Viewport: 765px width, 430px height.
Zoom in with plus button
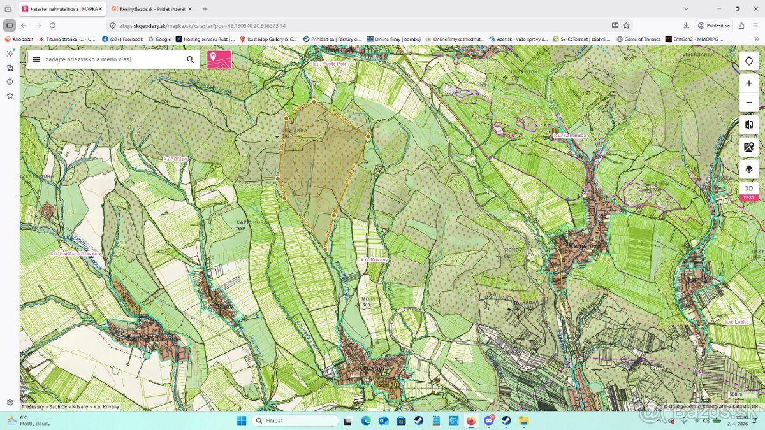749,83
